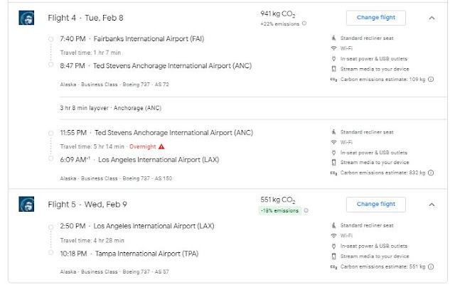Screen dimensions: 455x287
Task: Click Wi-Fi icon in Fairbanks flight amenities
Action: coord(333,47)
